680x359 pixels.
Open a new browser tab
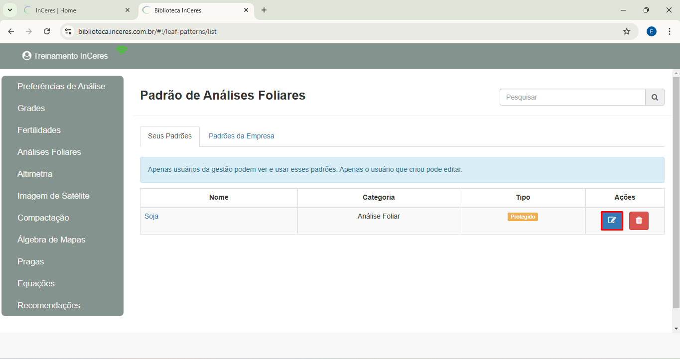264,10
